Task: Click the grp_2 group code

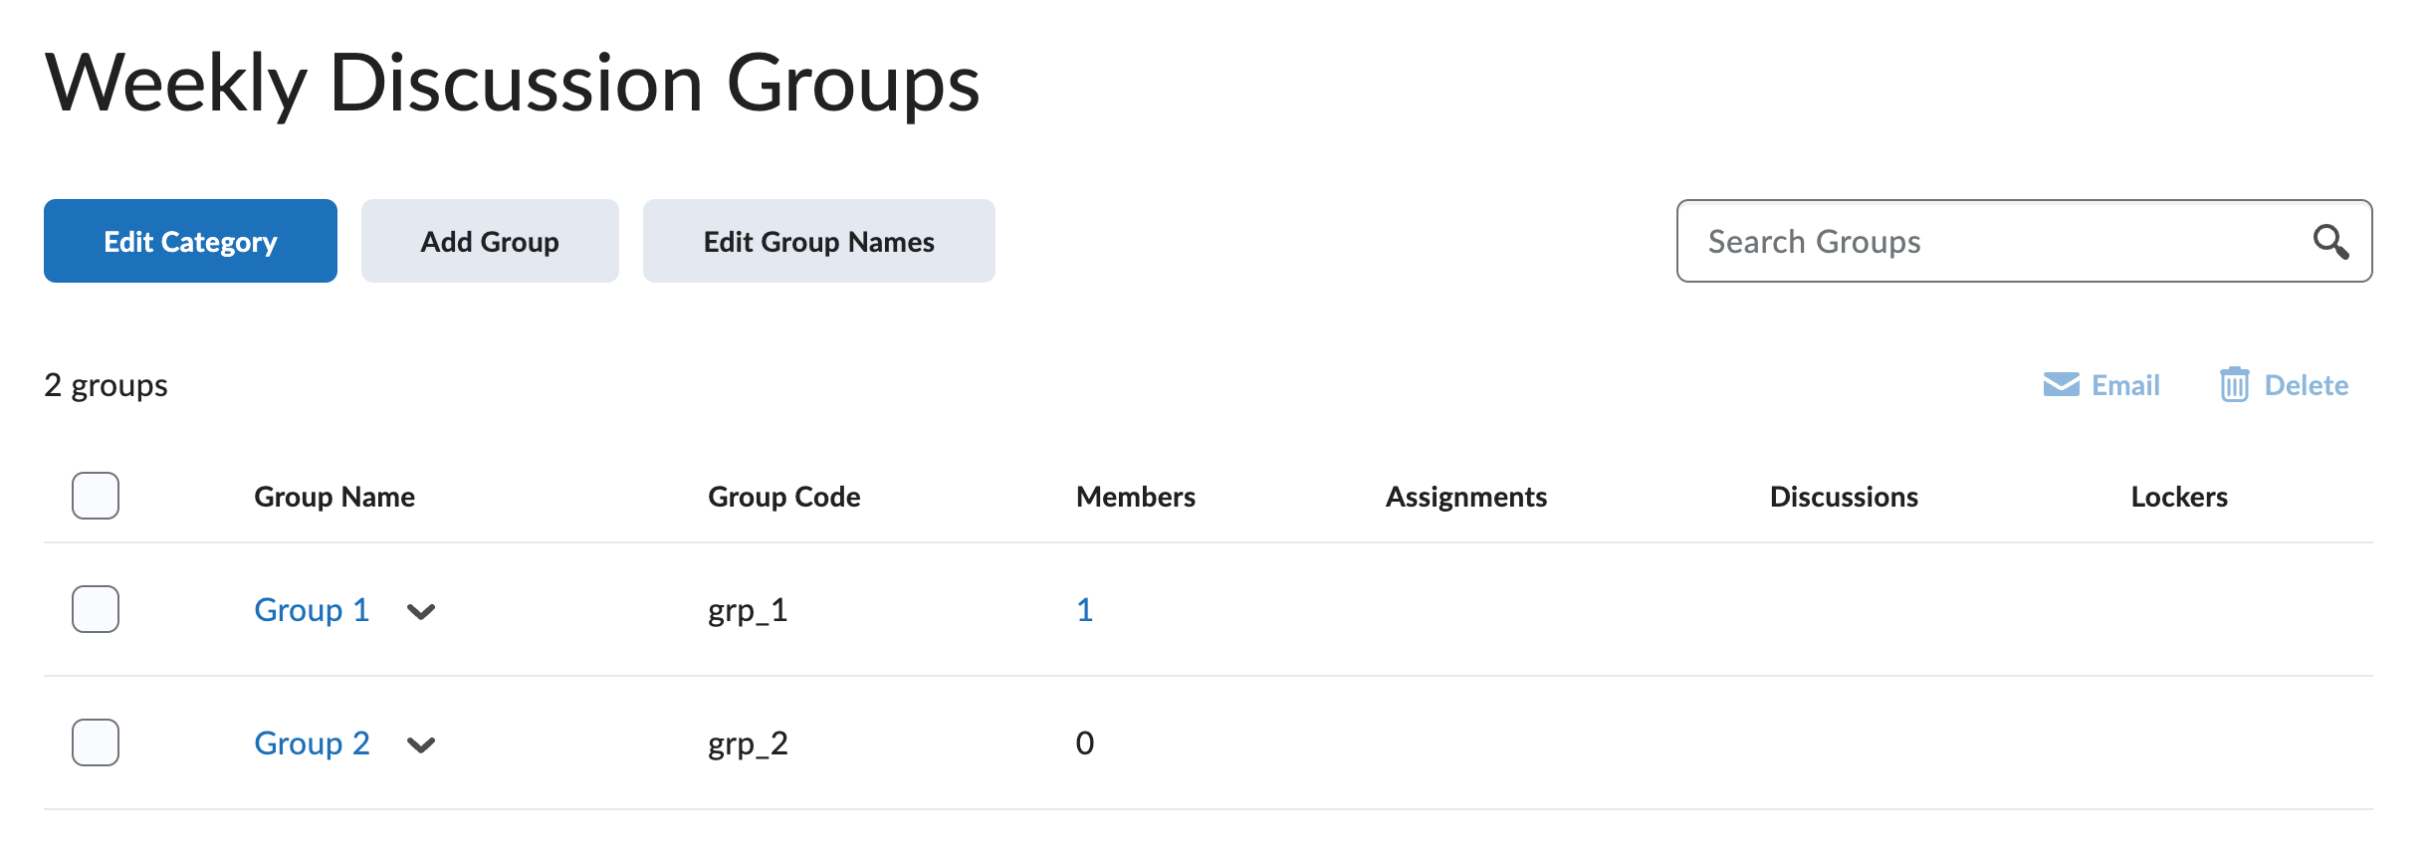Action: point(748,743)
